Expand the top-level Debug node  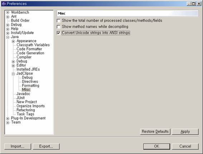8,25
